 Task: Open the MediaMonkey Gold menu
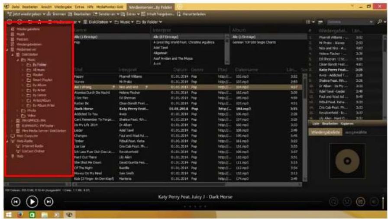tap(110, 7)
